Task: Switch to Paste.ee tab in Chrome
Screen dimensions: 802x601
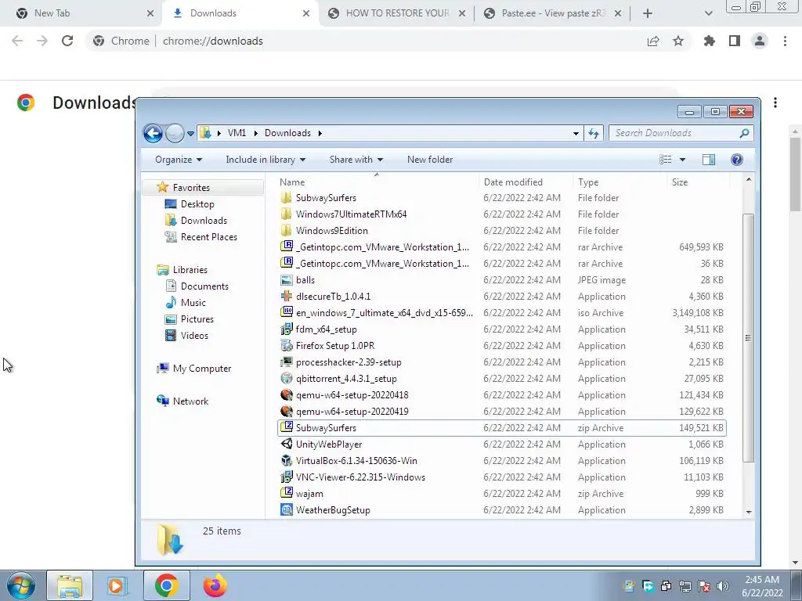Action: coord(553,13)
